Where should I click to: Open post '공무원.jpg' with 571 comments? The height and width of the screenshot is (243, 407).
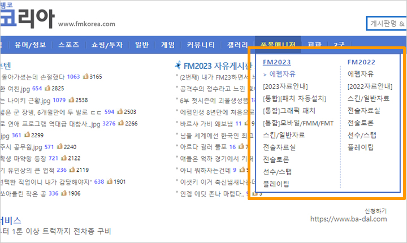tap(21, 147)
